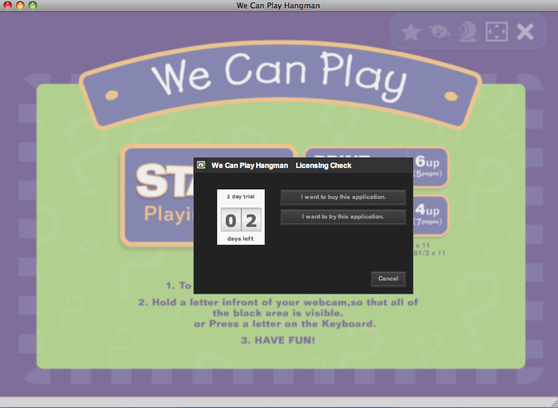Cancel the Licensing Check dialog
This screenshot has width=558, height=408.
tap(388, 279)
